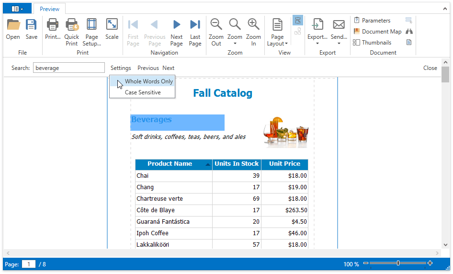Export the document via Export icon
This screenshot has height=274, width=453.
point(317,24)
